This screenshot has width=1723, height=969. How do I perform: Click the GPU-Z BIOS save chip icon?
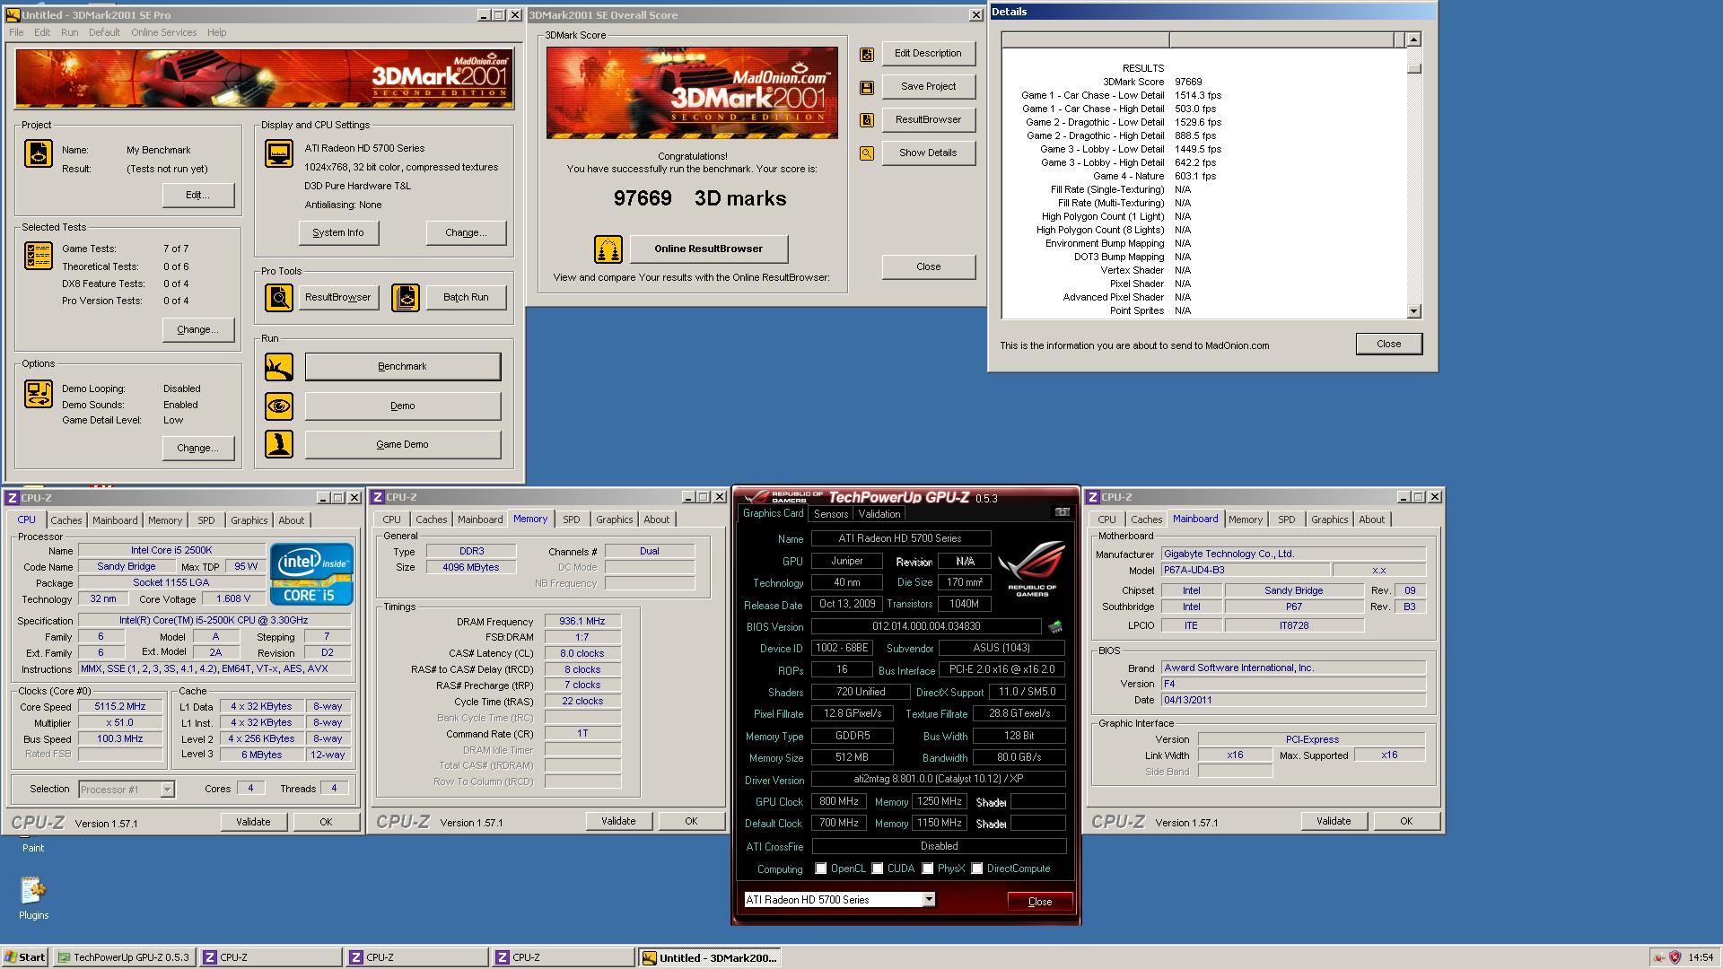[x=1055, y=626]
